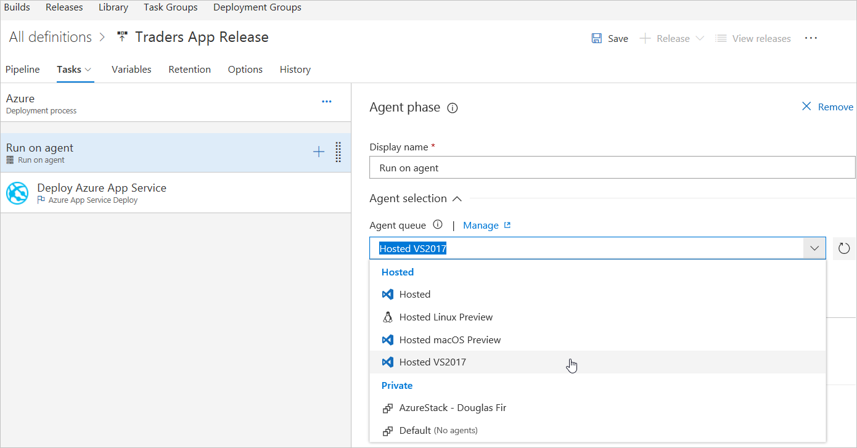This screenshot has height=448, width=857.
Task: Click the All definitions breadcrumb link
Action: [x=51, y=37]
